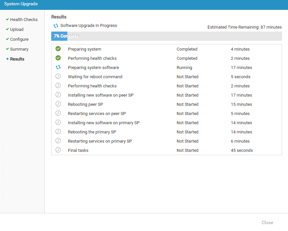The image size is (288, 231).
Task: Go to the Configure wizard step
Action: coord(19,39)
